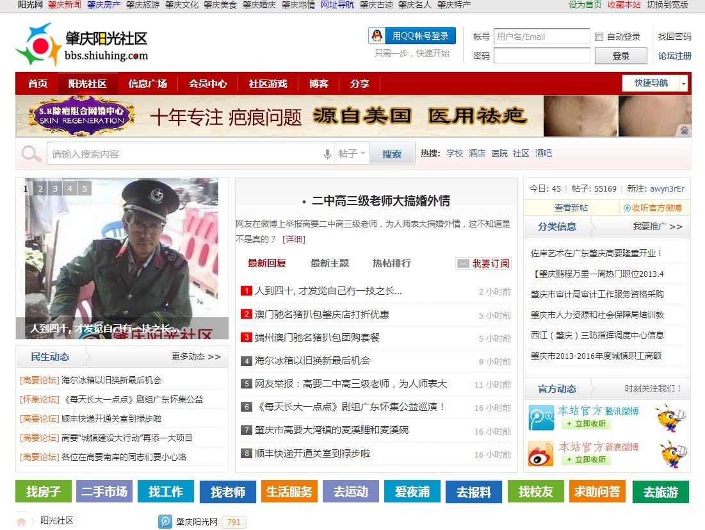
Task: Click the 我要订阅 subscribe link
Action: pyautogui.click(x=491, y=263)
